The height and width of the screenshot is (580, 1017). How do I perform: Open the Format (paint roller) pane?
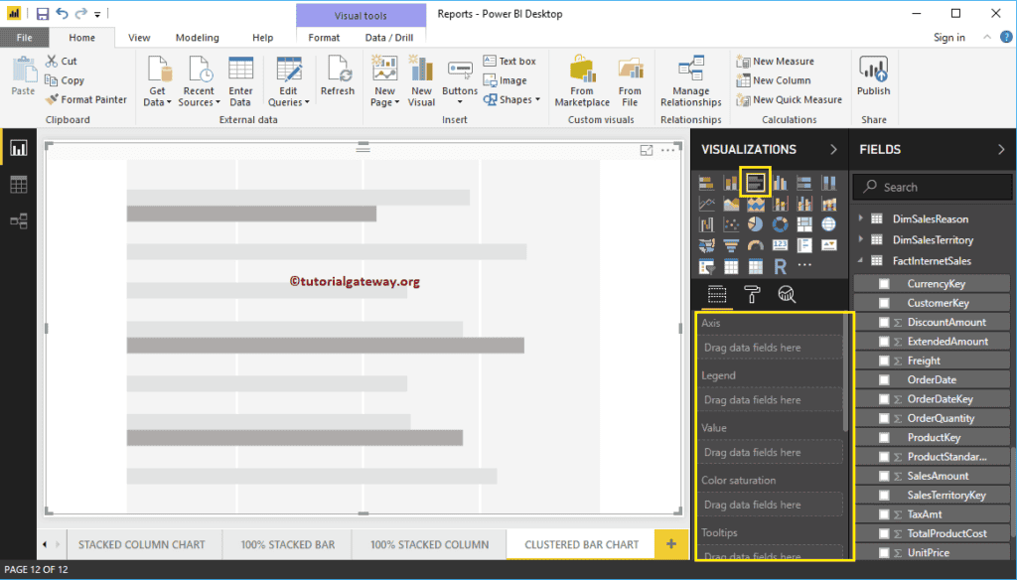(752, 294)
